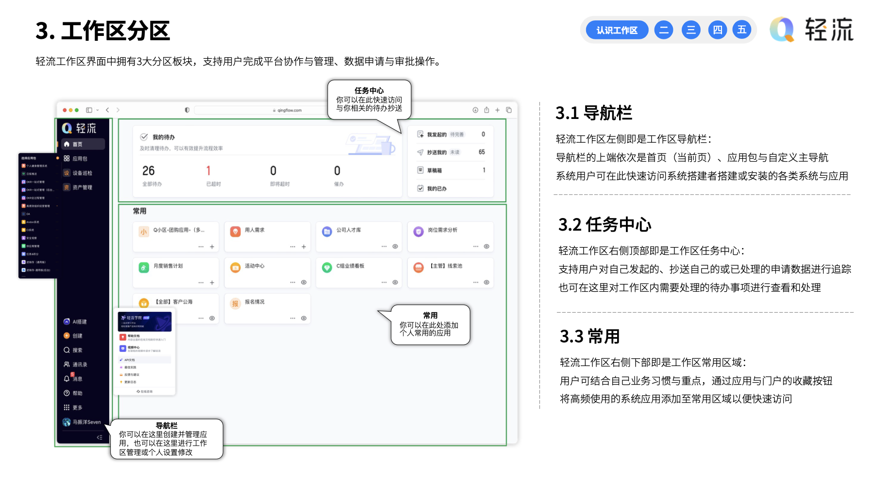Select 个人健身管理系统 in app package list
This screenshot has width=874, height=487.
(38, 166)
